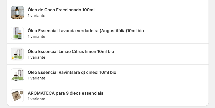The height and width of the screenshot is (108, 215).
Task: Select the Ravintsara qt cineol product row
Action: point(160,75)
